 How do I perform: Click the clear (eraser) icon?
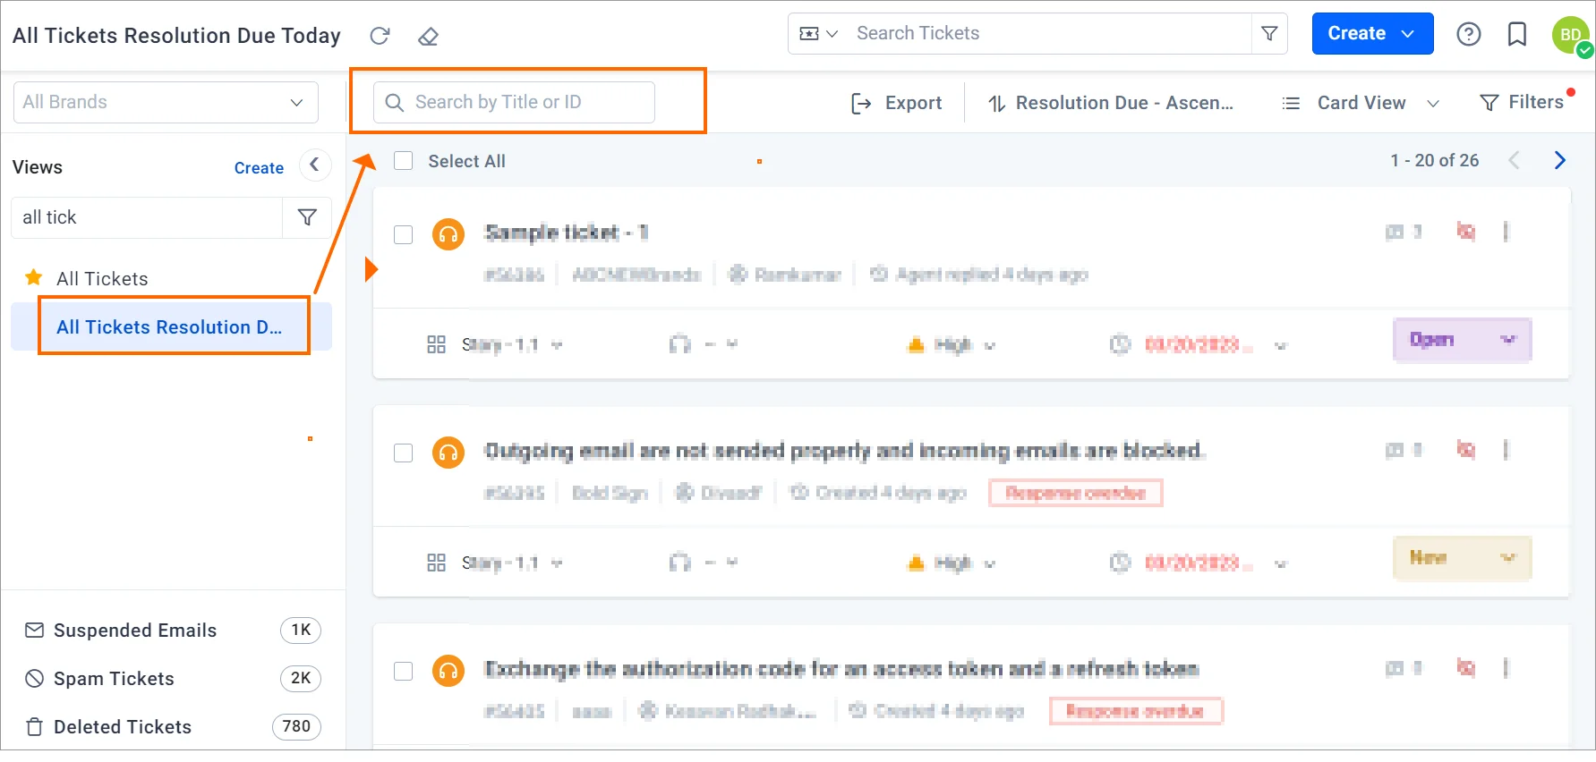tap(428, 36)
